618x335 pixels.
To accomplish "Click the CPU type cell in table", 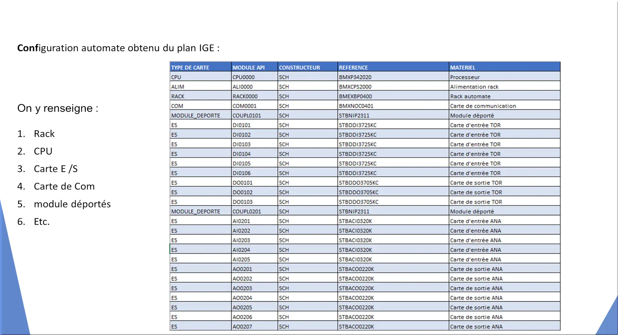I will [x=200, y=77].
